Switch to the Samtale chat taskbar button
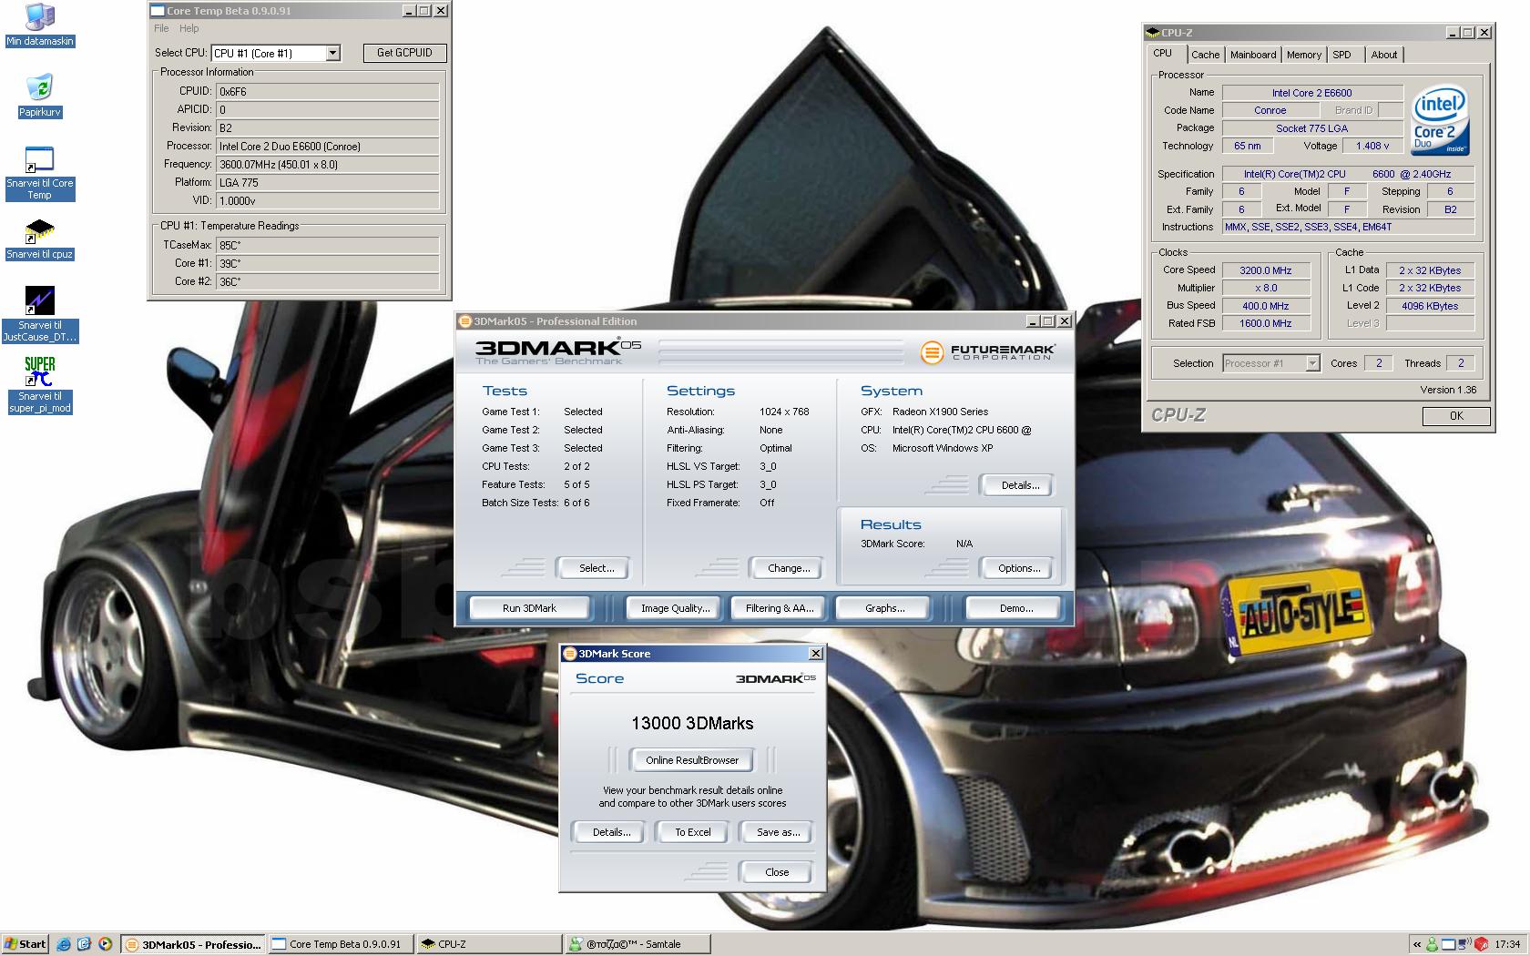This screenshot has width=1530, height=956. [637, 944]
